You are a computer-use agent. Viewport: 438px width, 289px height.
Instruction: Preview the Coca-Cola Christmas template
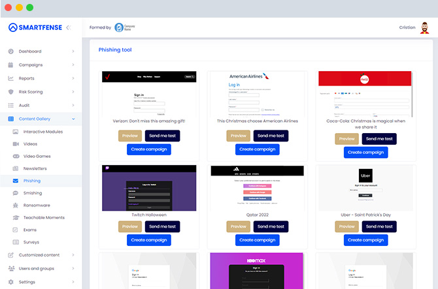tap(346, 139)
